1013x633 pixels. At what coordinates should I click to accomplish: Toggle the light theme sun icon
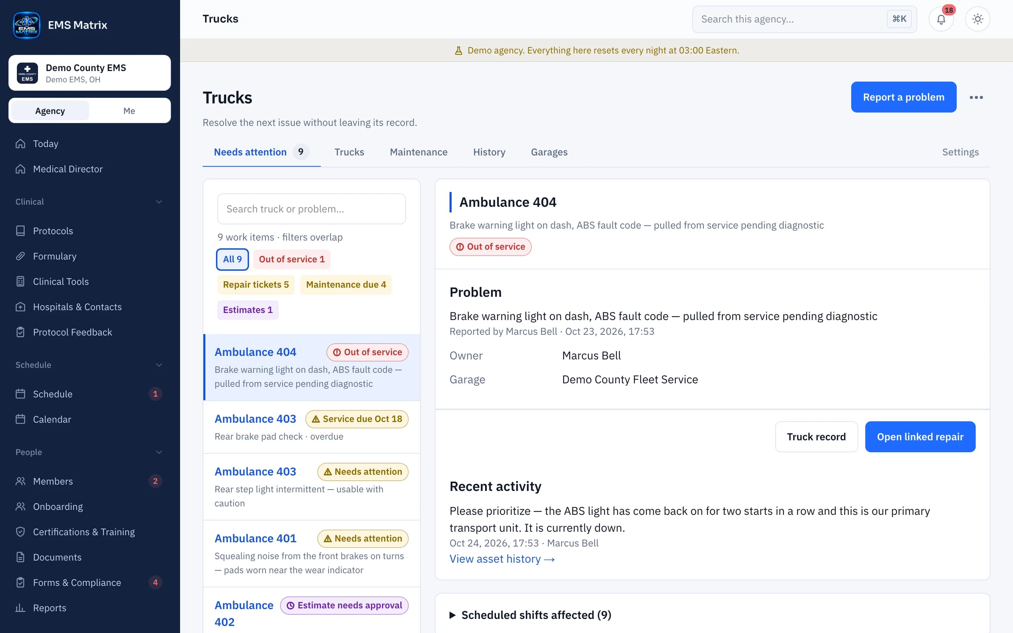tap(977, 19)
